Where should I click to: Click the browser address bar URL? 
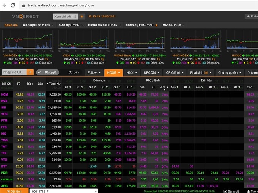click(x=61, y=5)
